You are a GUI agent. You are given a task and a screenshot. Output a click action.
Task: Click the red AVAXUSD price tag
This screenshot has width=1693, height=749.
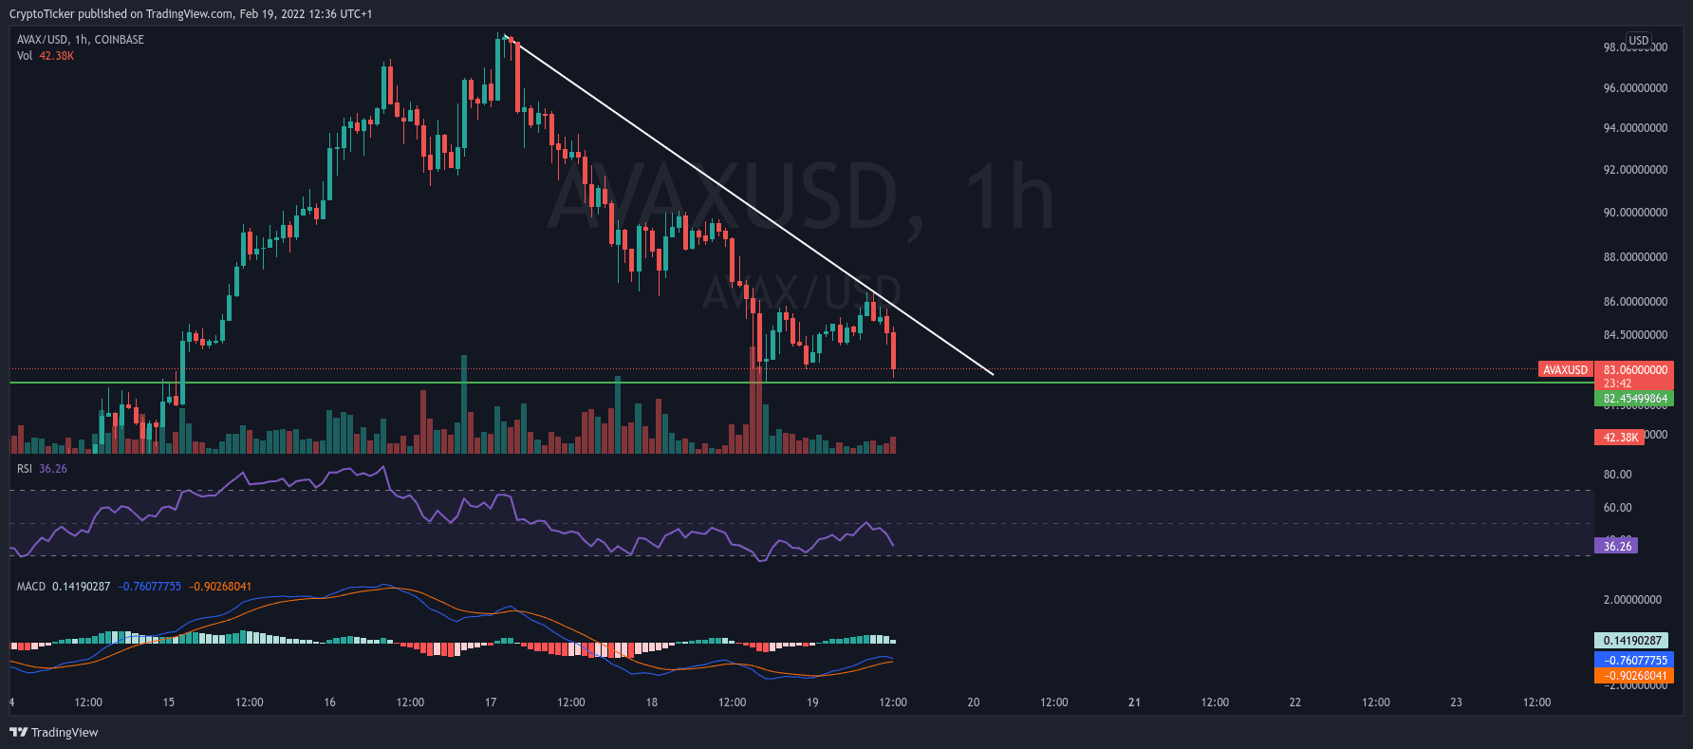(1565, 370)
